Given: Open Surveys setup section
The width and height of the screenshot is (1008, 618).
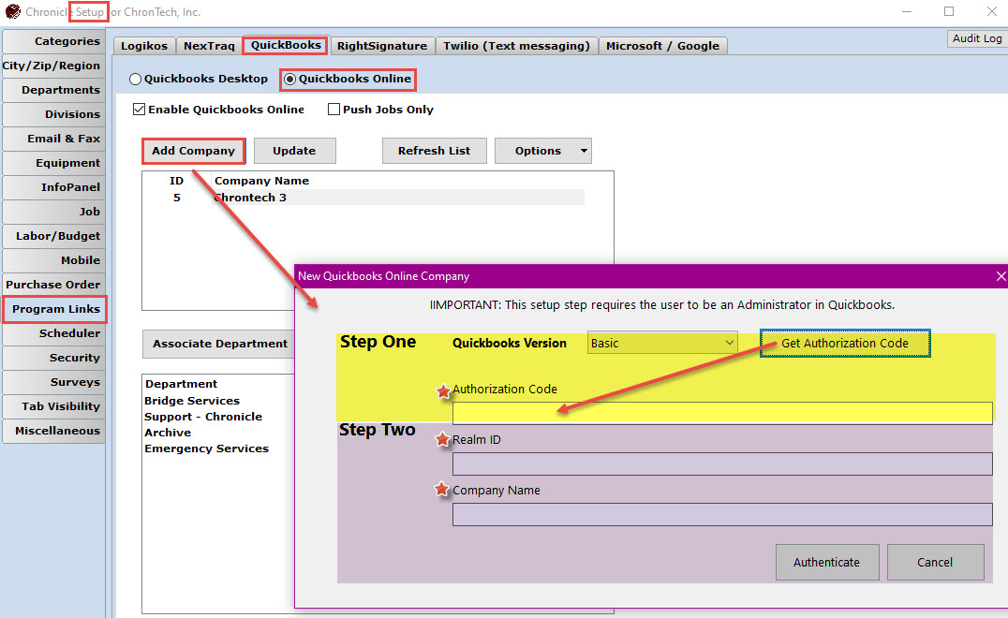Looking at the screenshot, I should tap(54, 382).
